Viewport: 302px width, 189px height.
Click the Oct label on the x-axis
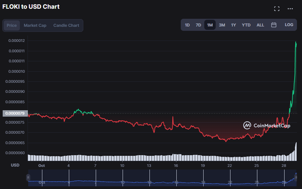click(42, 166)
